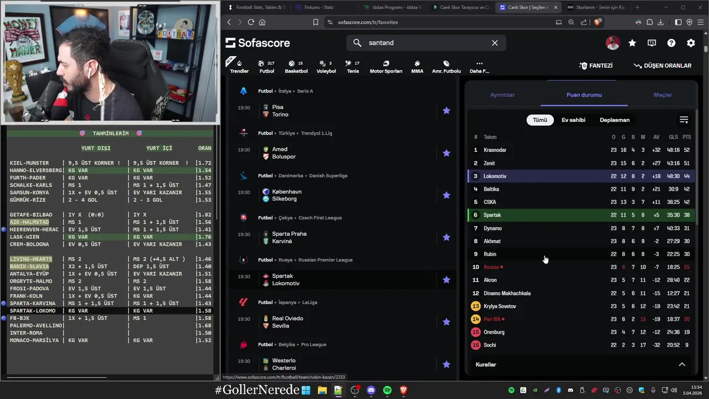Open iddaa Programı browser tab
The width and height of the screenshot is (709, 399).
click(x=391, y=7)
